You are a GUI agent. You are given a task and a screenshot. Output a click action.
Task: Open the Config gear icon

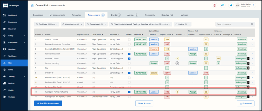click(x=4, y=90)
